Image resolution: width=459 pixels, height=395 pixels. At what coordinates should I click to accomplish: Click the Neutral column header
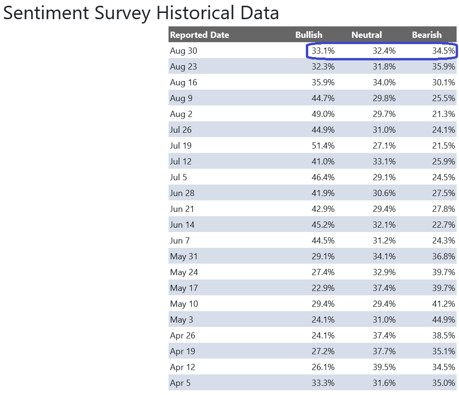pyautogui.click(x=366, y=35)
